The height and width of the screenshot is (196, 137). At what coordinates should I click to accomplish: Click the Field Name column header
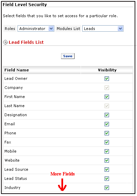pyautogui.click(x=17, y=70)
